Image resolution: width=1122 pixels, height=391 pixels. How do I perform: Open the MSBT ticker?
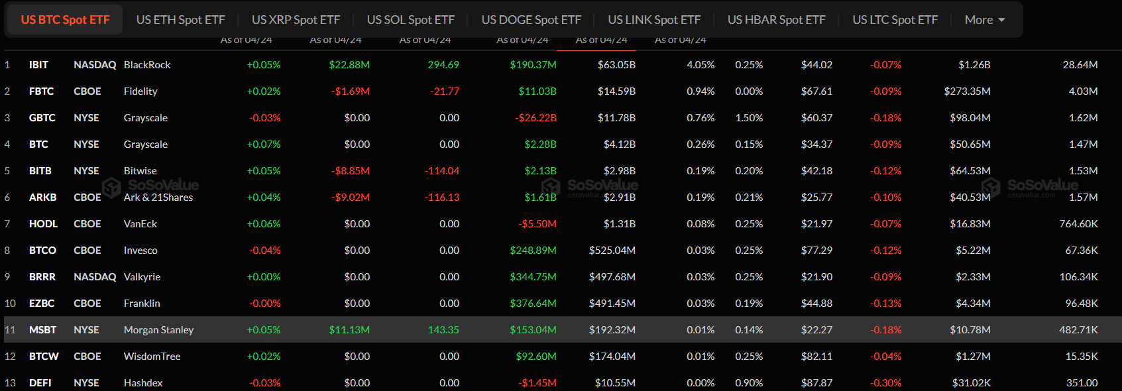click(42, 330)
